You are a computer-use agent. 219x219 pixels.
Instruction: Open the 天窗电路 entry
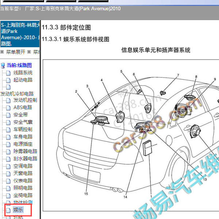pyautogui.click(x=23, y=173)
